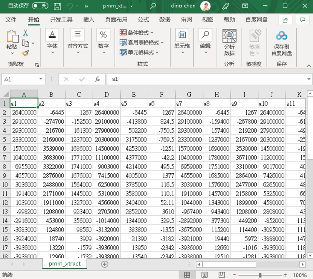Click the 套用表格格式 button
The image size is (313, 279).
coord(141,42)
